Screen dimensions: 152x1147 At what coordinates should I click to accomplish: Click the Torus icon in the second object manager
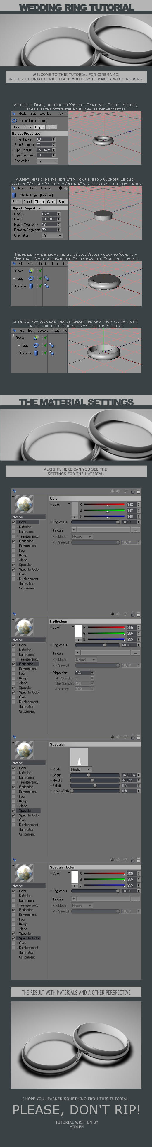(36, 345)
